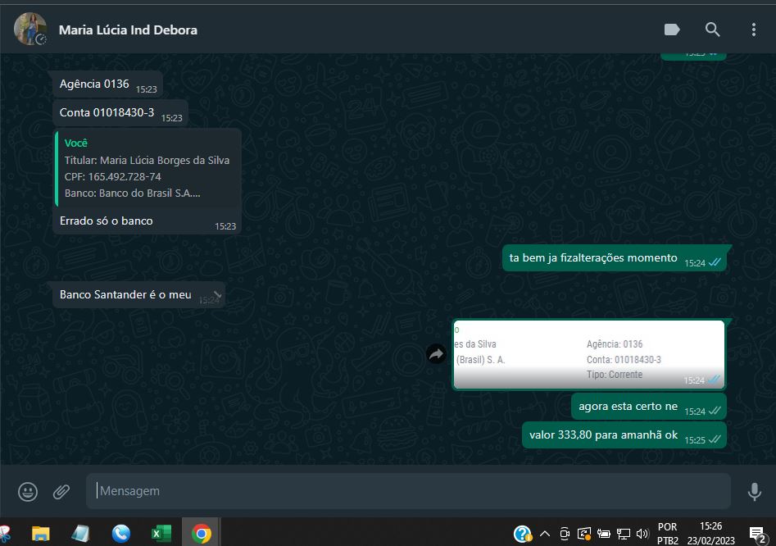Open the emoji picker
This screenshot has width=776, height=546.
(x=28, y=491)
